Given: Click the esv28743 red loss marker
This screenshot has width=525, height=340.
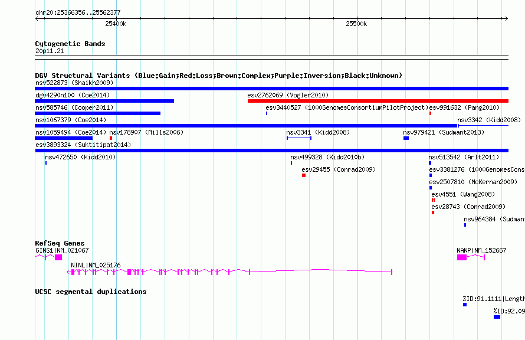Looking at the screenshot, I should [433, 212].
